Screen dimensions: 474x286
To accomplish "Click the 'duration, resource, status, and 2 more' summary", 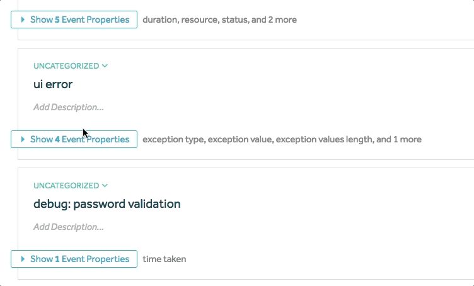I will [219, 20].
